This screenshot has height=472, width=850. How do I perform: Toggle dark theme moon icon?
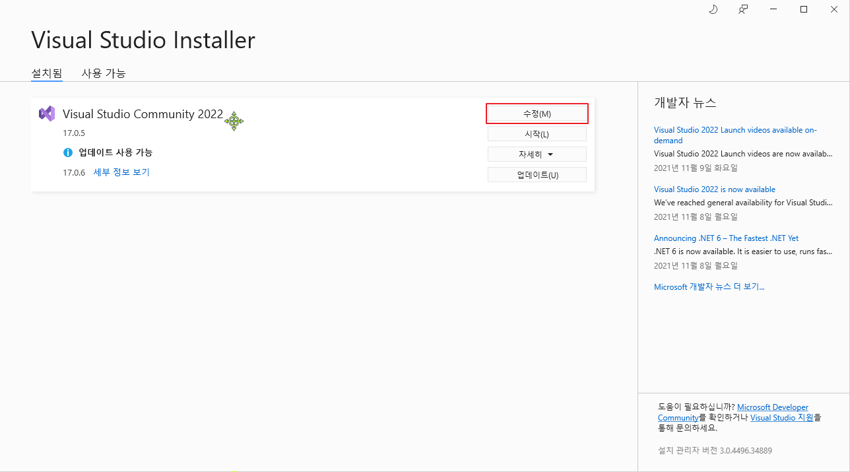(713, 9)
